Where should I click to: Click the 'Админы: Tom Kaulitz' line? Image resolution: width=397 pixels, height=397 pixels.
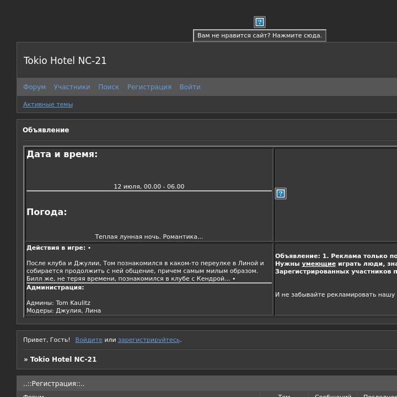click(x=58, y=303)
